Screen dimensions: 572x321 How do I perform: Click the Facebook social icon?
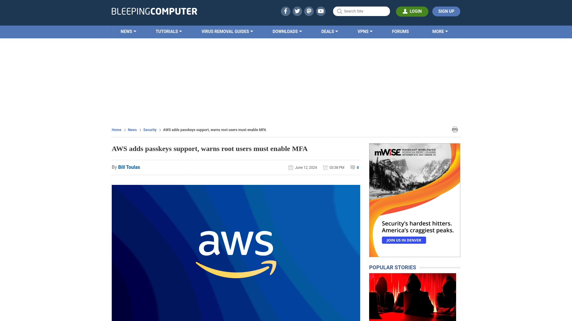[285, 11]
